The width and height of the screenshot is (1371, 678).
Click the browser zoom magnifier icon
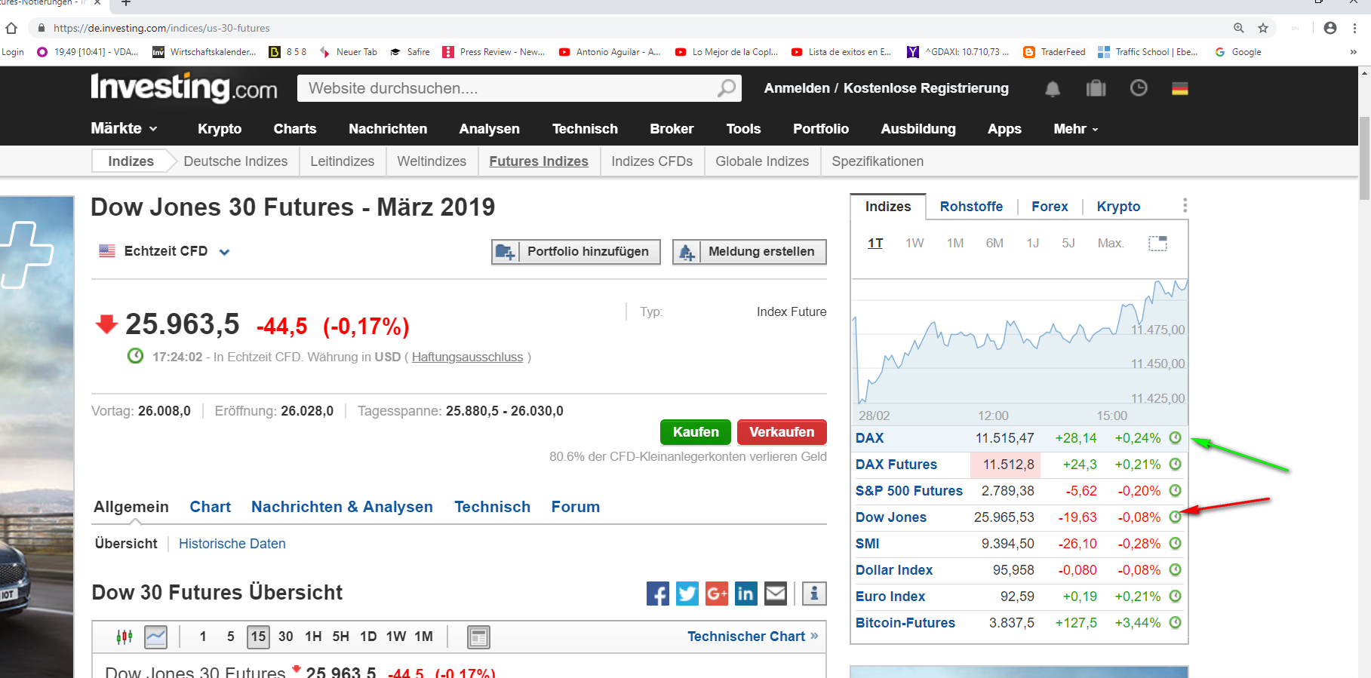(x=1239, y=28)
